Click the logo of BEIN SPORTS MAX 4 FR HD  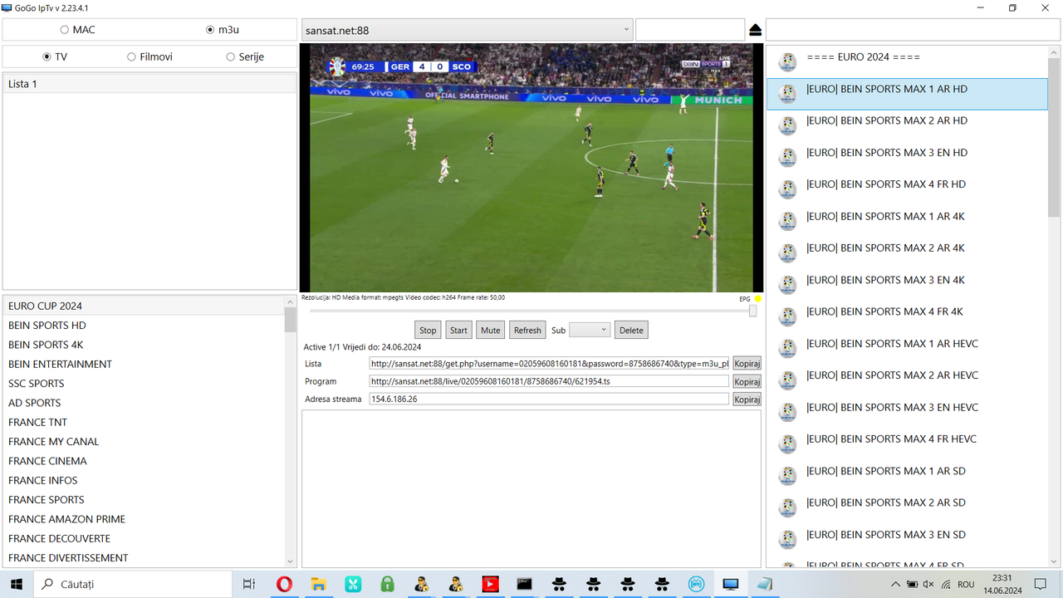coord(787,189)
